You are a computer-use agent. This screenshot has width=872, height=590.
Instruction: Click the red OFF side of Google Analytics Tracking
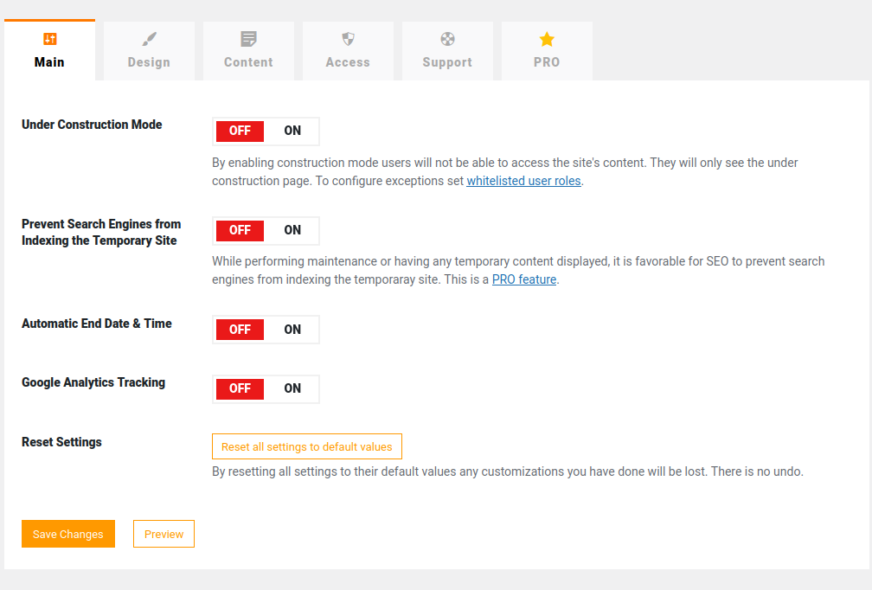pos(240,388)
